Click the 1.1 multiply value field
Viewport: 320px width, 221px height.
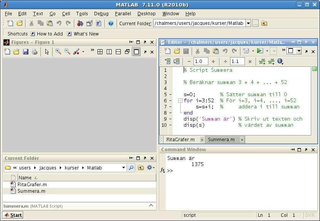pyautogui.click(x=237, y=61)
